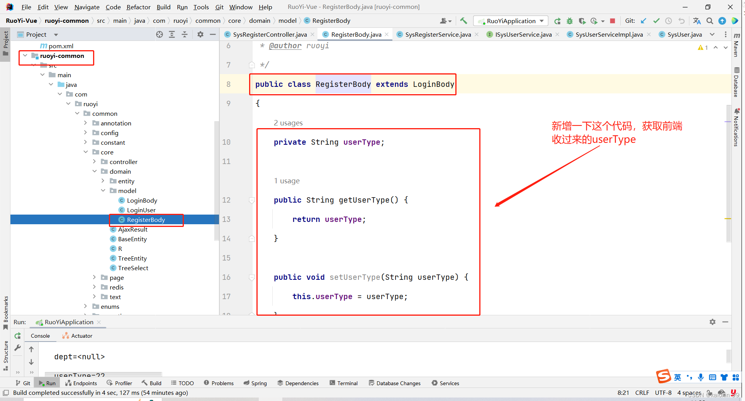The height and width of the screenshot is (401, 745).
Task: Show hidden editor tabs dropdown
Action: click(x=712, y=34)
